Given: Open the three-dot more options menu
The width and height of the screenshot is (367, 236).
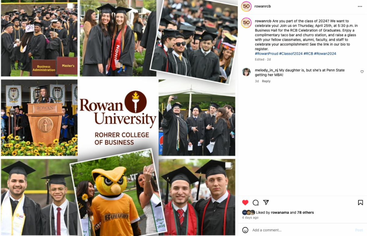Looking at the screenshot, I should click(x=360, y=6).
